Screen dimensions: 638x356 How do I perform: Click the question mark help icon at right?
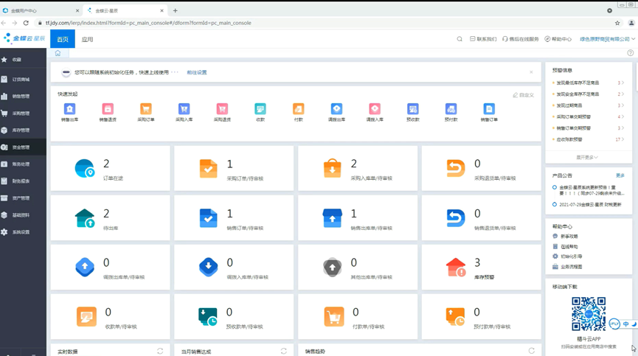click(x=631, y=53)
